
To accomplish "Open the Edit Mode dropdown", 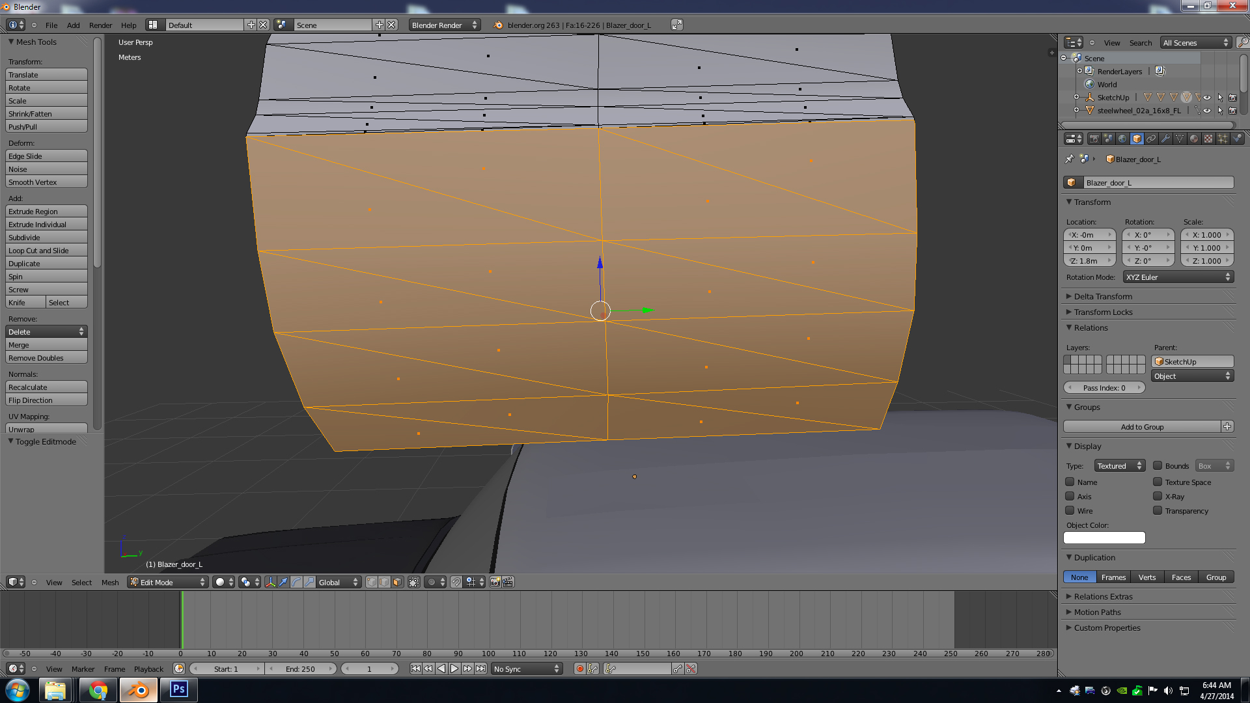I will coord(167,583).
